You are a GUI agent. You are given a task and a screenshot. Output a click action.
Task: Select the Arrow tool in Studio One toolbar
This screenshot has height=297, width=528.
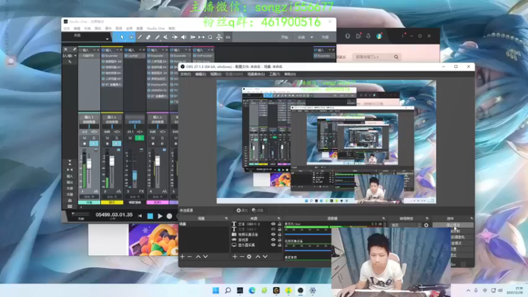122,38
